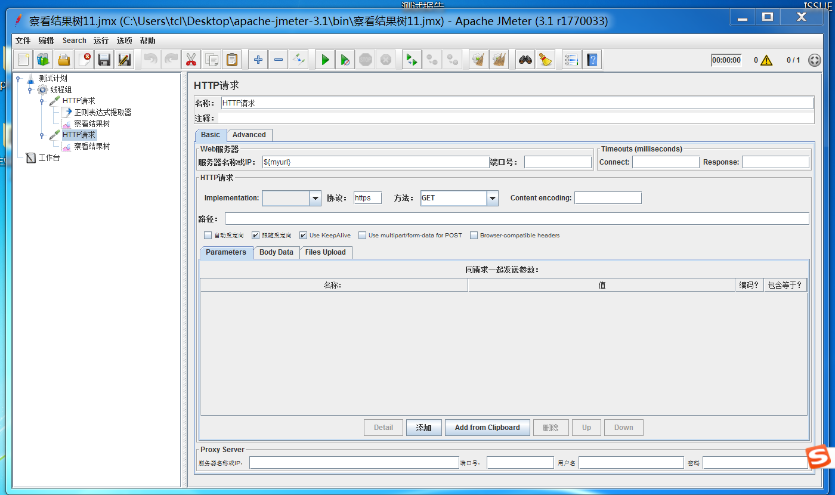Click the Save As floppy-pencil icon

125,60
